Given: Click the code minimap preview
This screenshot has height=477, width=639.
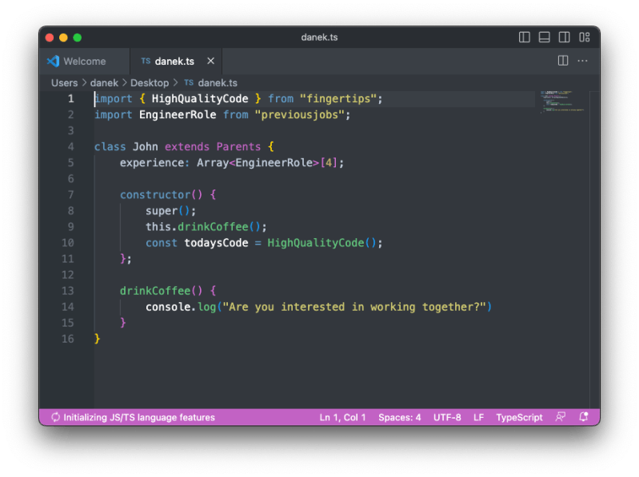Looking at the screenshot, I should 562,101.
